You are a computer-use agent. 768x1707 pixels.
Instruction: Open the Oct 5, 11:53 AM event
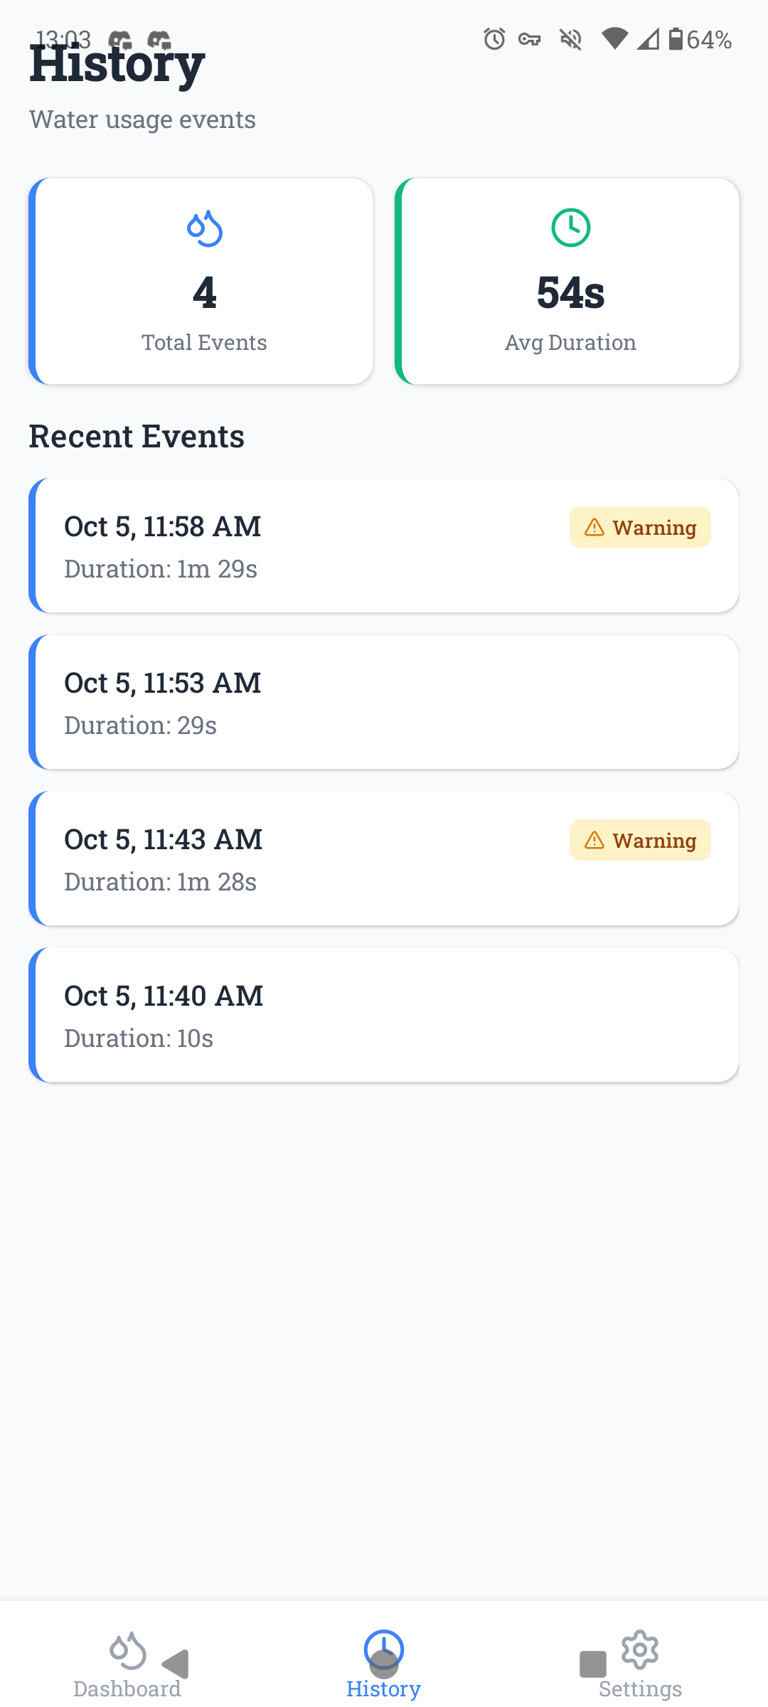[x=384, y=702]
